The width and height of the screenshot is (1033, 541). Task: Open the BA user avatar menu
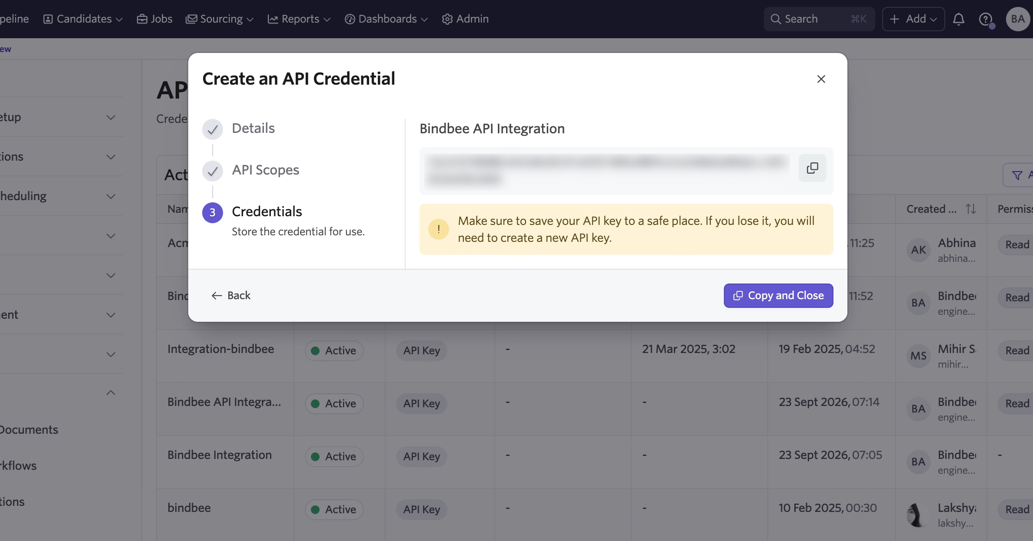pyautogui.click(x=1017, y=19)
